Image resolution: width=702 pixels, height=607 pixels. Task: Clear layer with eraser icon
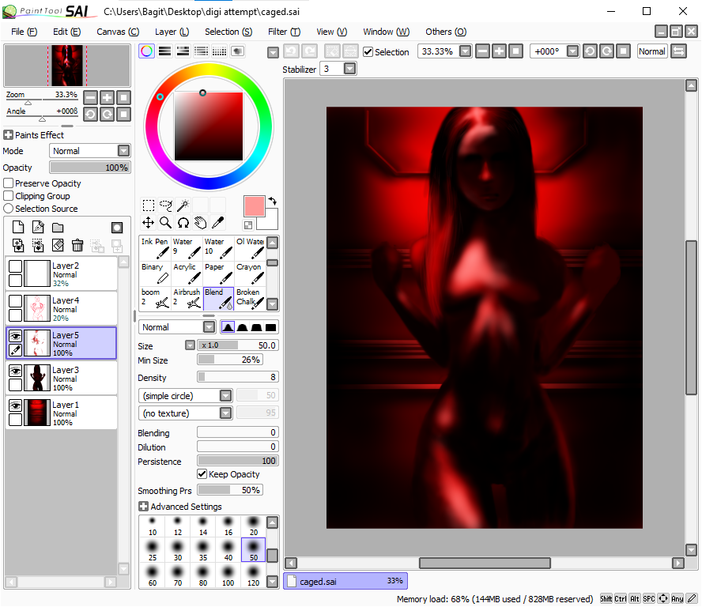point(58,245)
